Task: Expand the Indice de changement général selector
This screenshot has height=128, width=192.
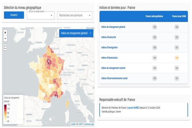Action: coord(76,33)
